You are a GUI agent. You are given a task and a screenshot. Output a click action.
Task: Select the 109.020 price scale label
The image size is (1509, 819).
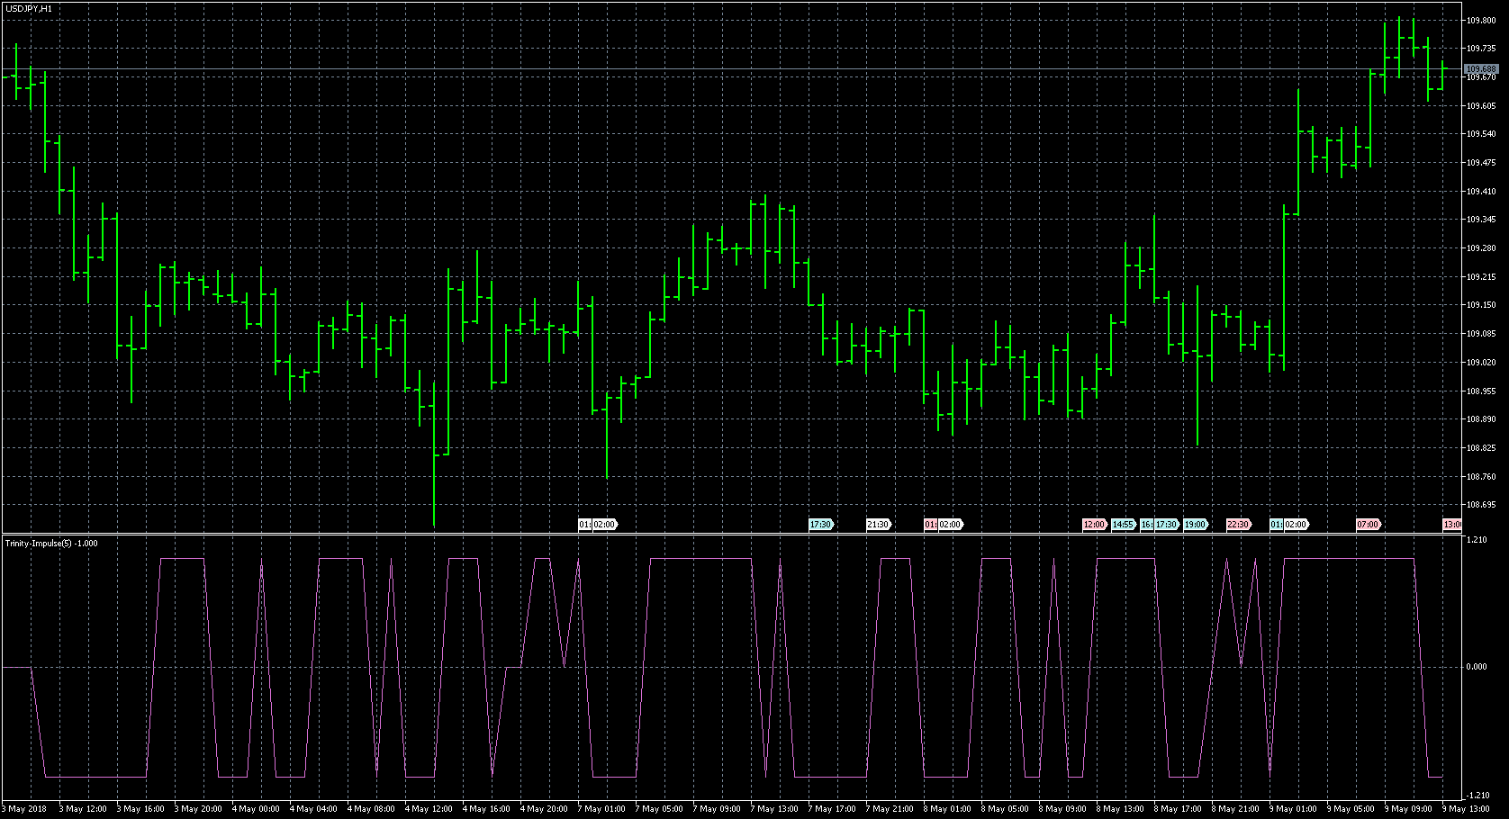tap(1481, 363)
